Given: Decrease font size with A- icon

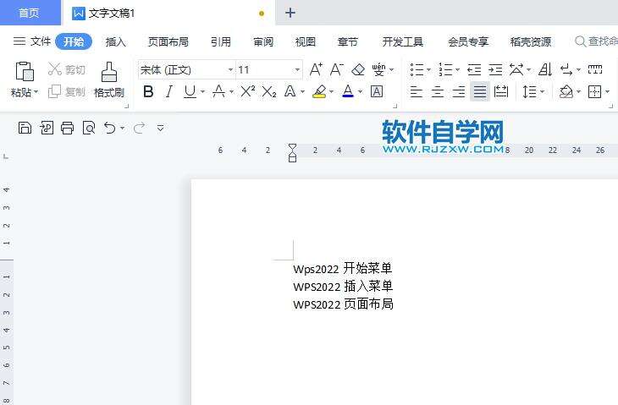Looking at the screenshot, I should coord(337,69).
